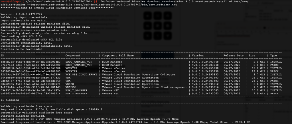
Task: Click ID 094257b5-5b54-5199-9ebb-562c59a1f47a
Action: click(31, 90)
